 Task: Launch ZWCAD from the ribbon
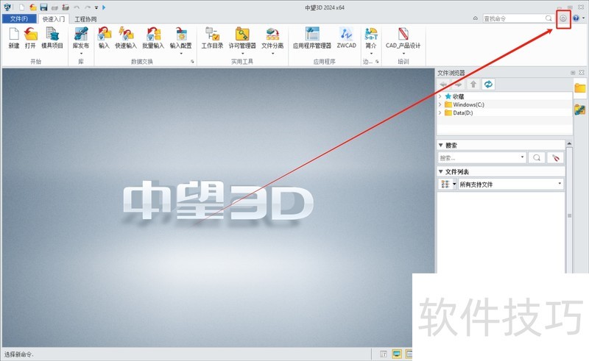point(346,37)
